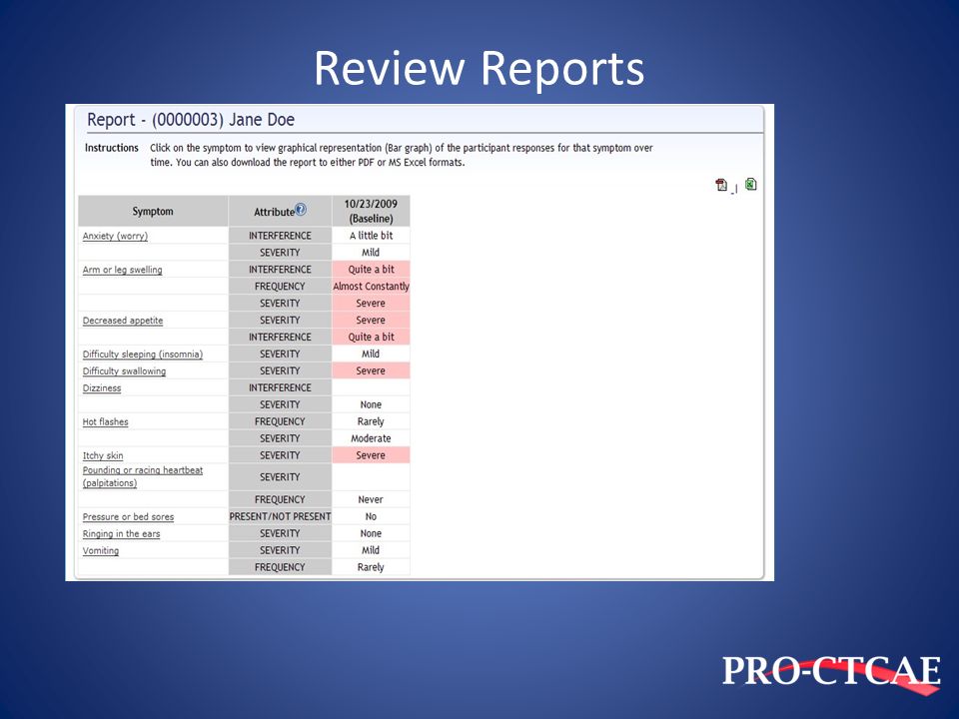Click Rarely in the Hot flashes row

[371, 421]
